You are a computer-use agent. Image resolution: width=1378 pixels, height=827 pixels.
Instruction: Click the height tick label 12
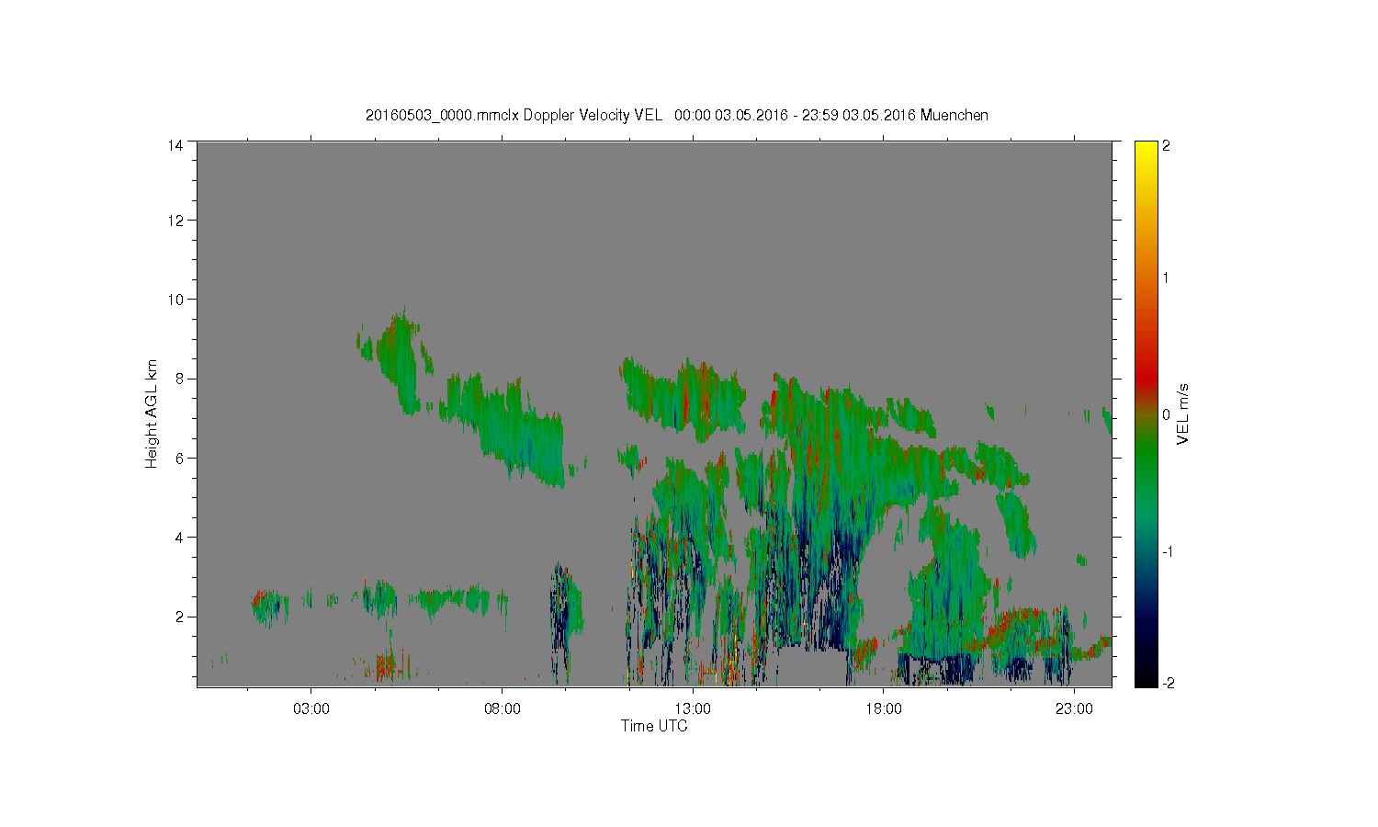(x=175, y=220)
